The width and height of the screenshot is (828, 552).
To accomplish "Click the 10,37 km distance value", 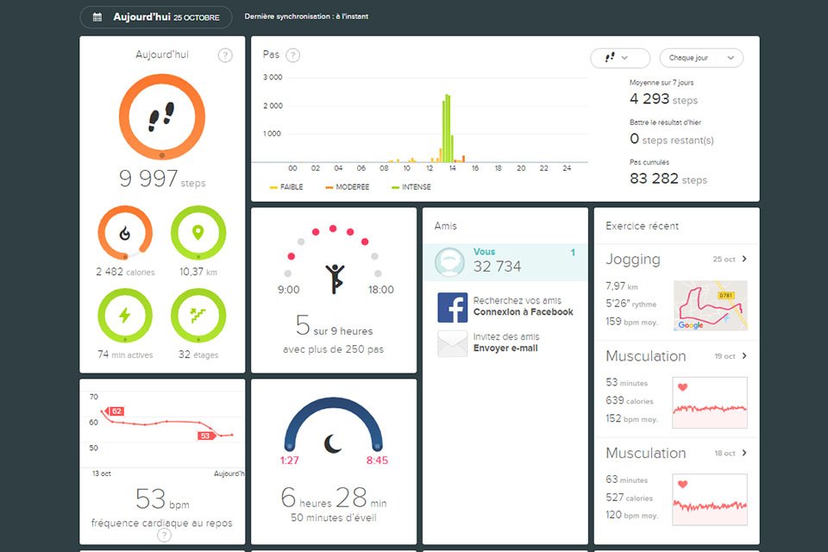I will click(x=198, y=272).
